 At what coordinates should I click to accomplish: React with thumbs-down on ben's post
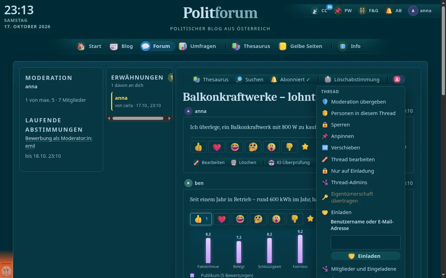(294, 219)
